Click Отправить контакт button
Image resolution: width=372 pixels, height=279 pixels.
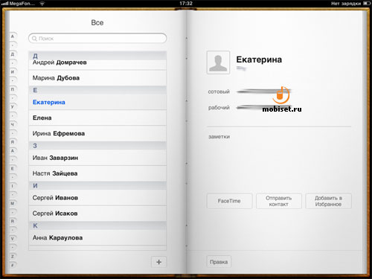(279, 201)
